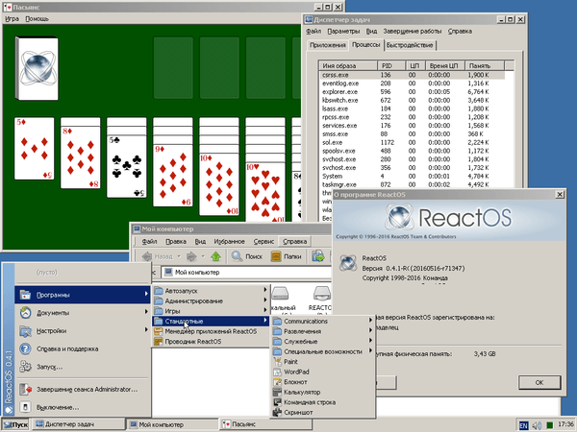
Task: Click Завершение сеанса Administrator in Start menu
Action: click(83, 390)
